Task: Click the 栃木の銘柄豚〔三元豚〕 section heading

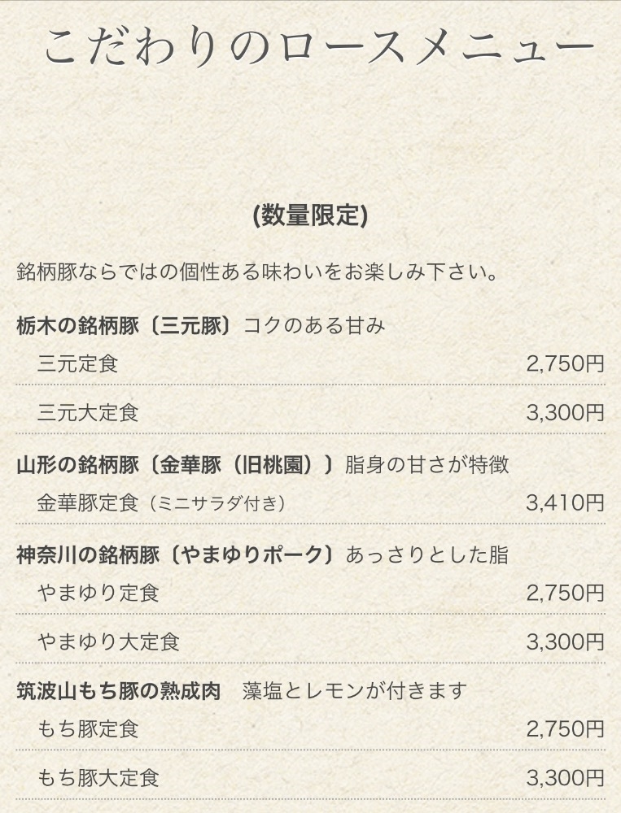Action: (125, 326)
